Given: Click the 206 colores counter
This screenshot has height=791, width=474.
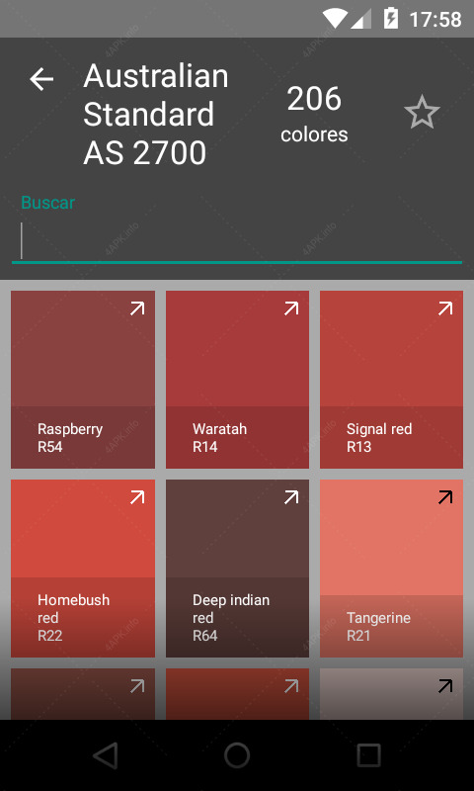Looking at the screenshot, I should 314,114.
